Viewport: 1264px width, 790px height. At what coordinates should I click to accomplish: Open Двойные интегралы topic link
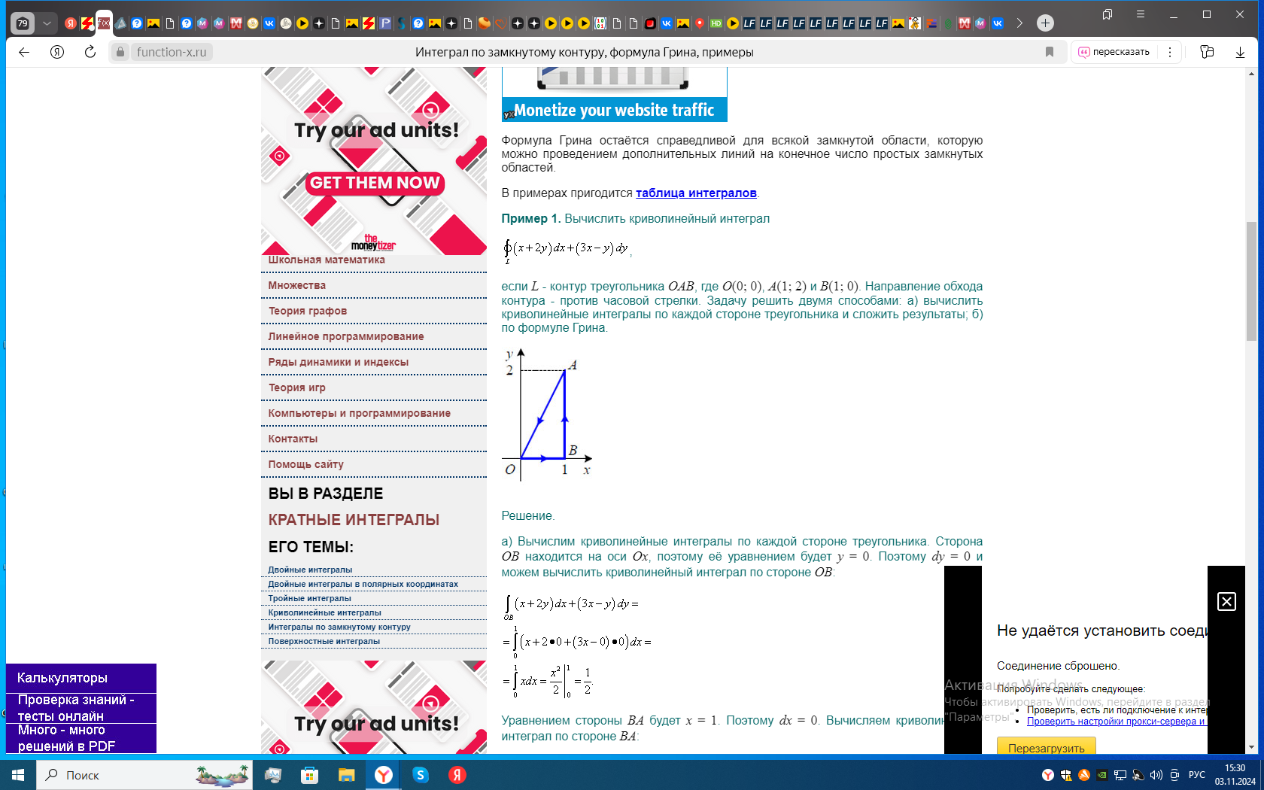click(310, 570)
